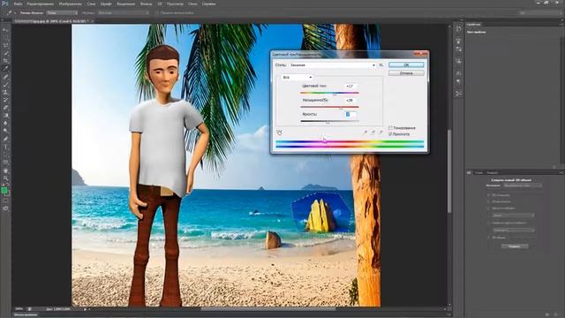Open the Файл menu
Viewport: 565px width, 318px height.
click(x=18, y=4)
